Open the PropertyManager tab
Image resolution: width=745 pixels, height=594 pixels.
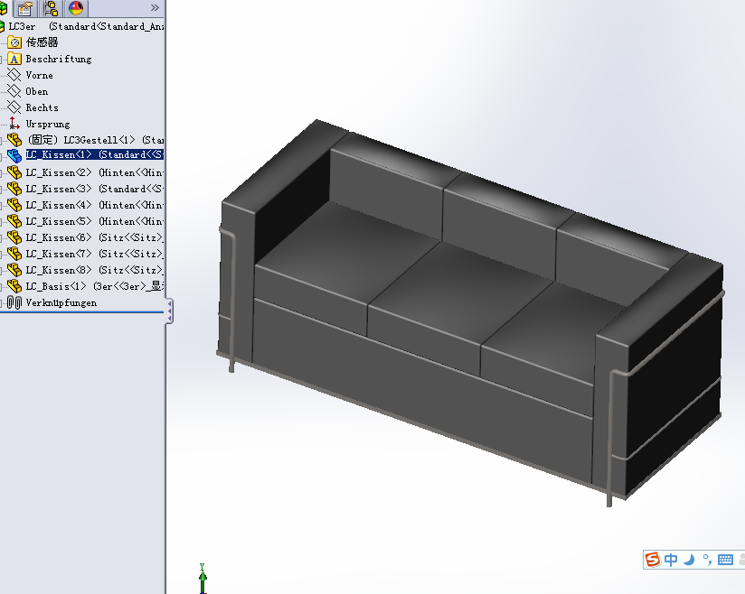pyautogui.click(x=24, y=8)
